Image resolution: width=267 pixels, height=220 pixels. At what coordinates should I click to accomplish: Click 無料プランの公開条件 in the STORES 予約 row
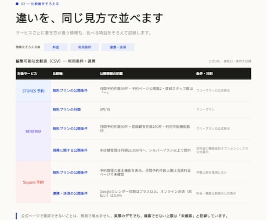point(70,90)
